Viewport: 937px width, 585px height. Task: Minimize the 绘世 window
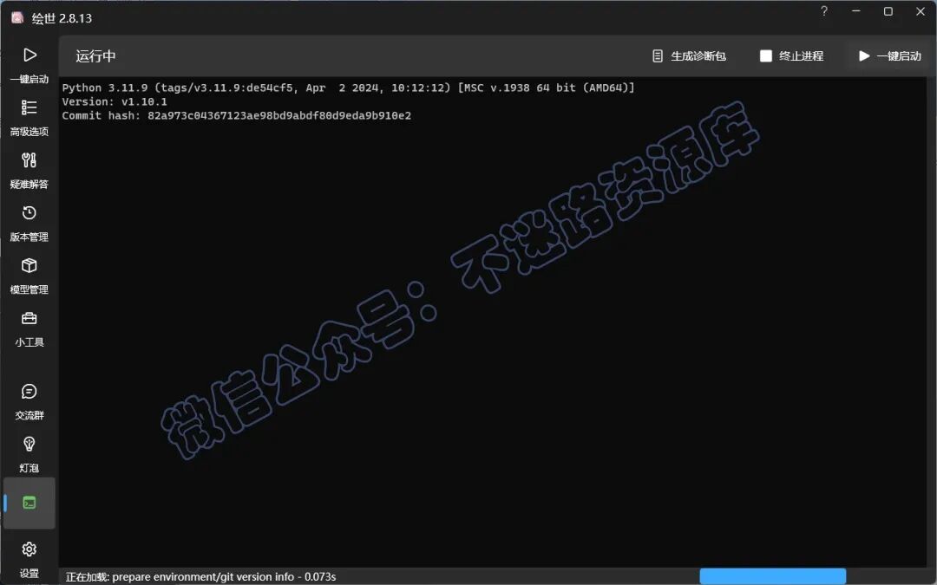(x=856, y=11)
